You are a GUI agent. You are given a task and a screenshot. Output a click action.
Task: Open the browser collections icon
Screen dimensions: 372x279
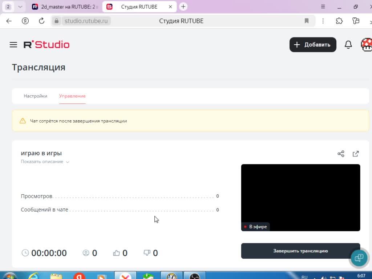tap(356, 21)
